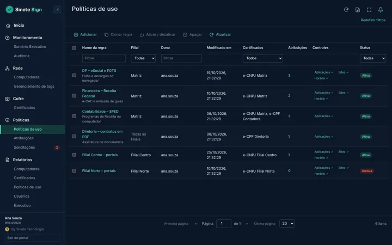Expand Aplicações controls for Contabilidade – SPED row
Screen dimensions: 392x245
[324, 116]
